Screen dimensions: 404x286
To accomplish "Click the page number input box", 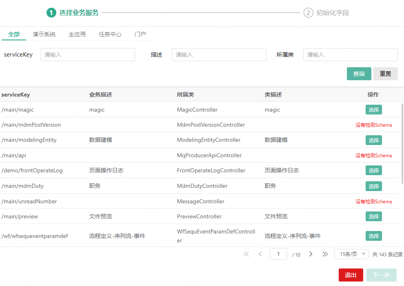I will point(278,254).
